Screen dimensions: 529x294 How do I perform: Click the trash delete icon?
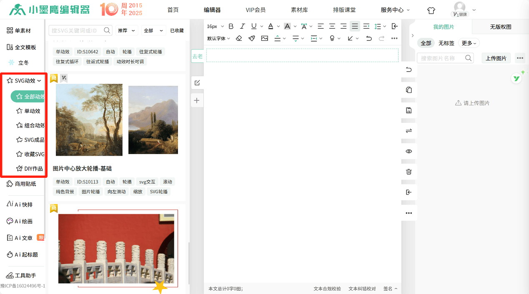409,172
